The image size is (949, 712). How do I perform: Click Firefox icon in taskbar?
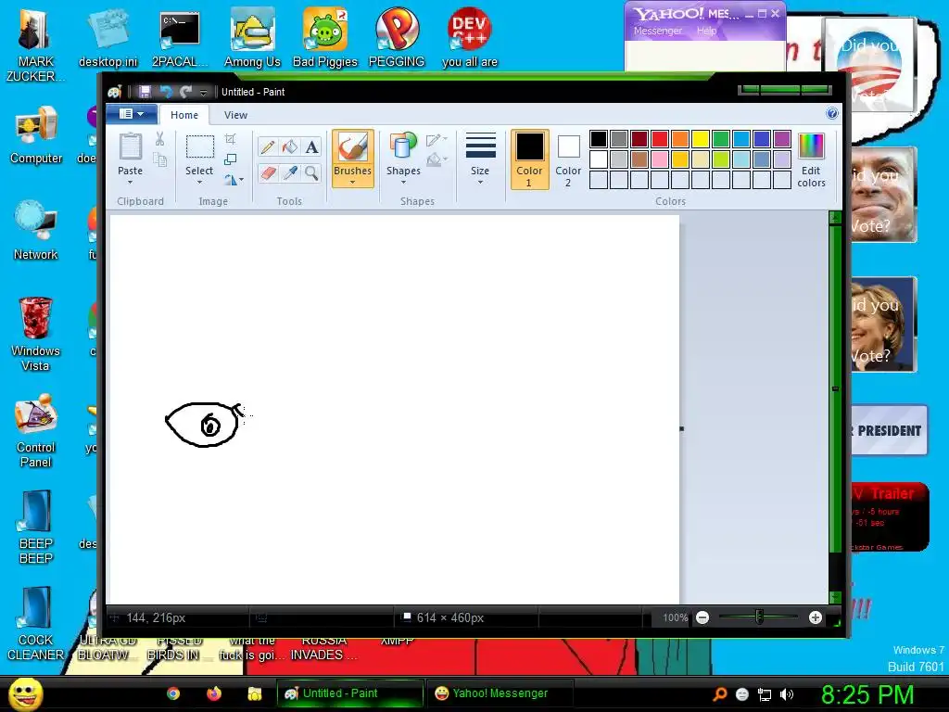pos(214,693)
